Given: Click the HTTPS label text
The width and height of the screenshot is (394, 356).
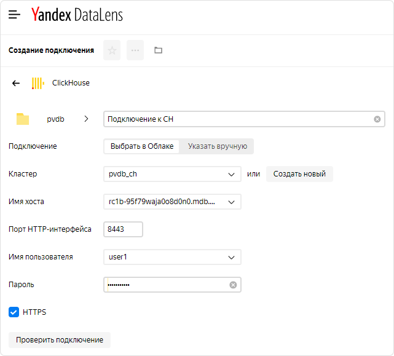Looking at the screenshot, I should click(34, 312).
